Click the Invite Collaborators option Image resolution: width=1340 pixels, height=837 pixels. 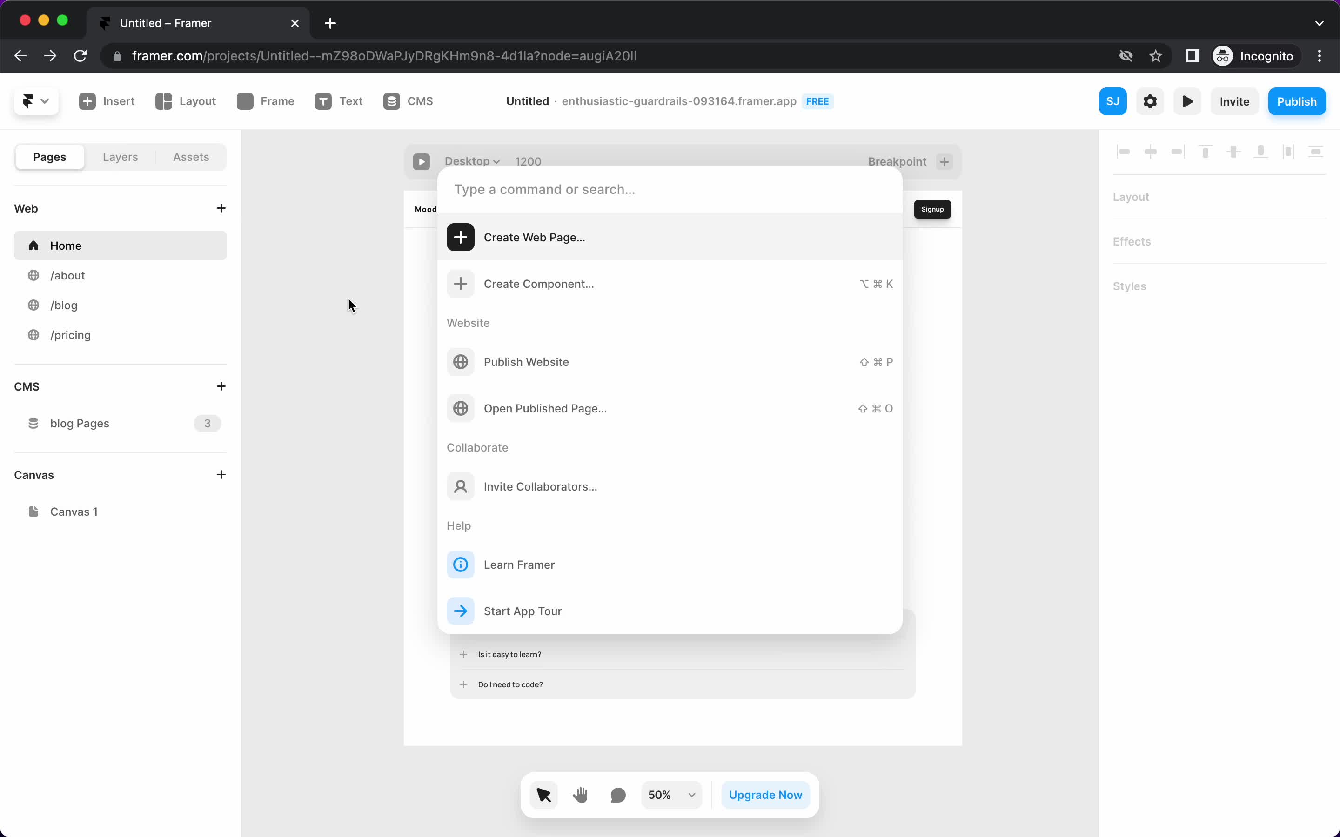click(540, 486)
